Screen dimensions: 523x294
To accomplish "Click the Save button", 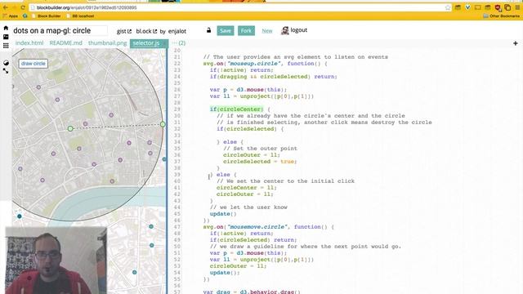I will tap(226, 31).
